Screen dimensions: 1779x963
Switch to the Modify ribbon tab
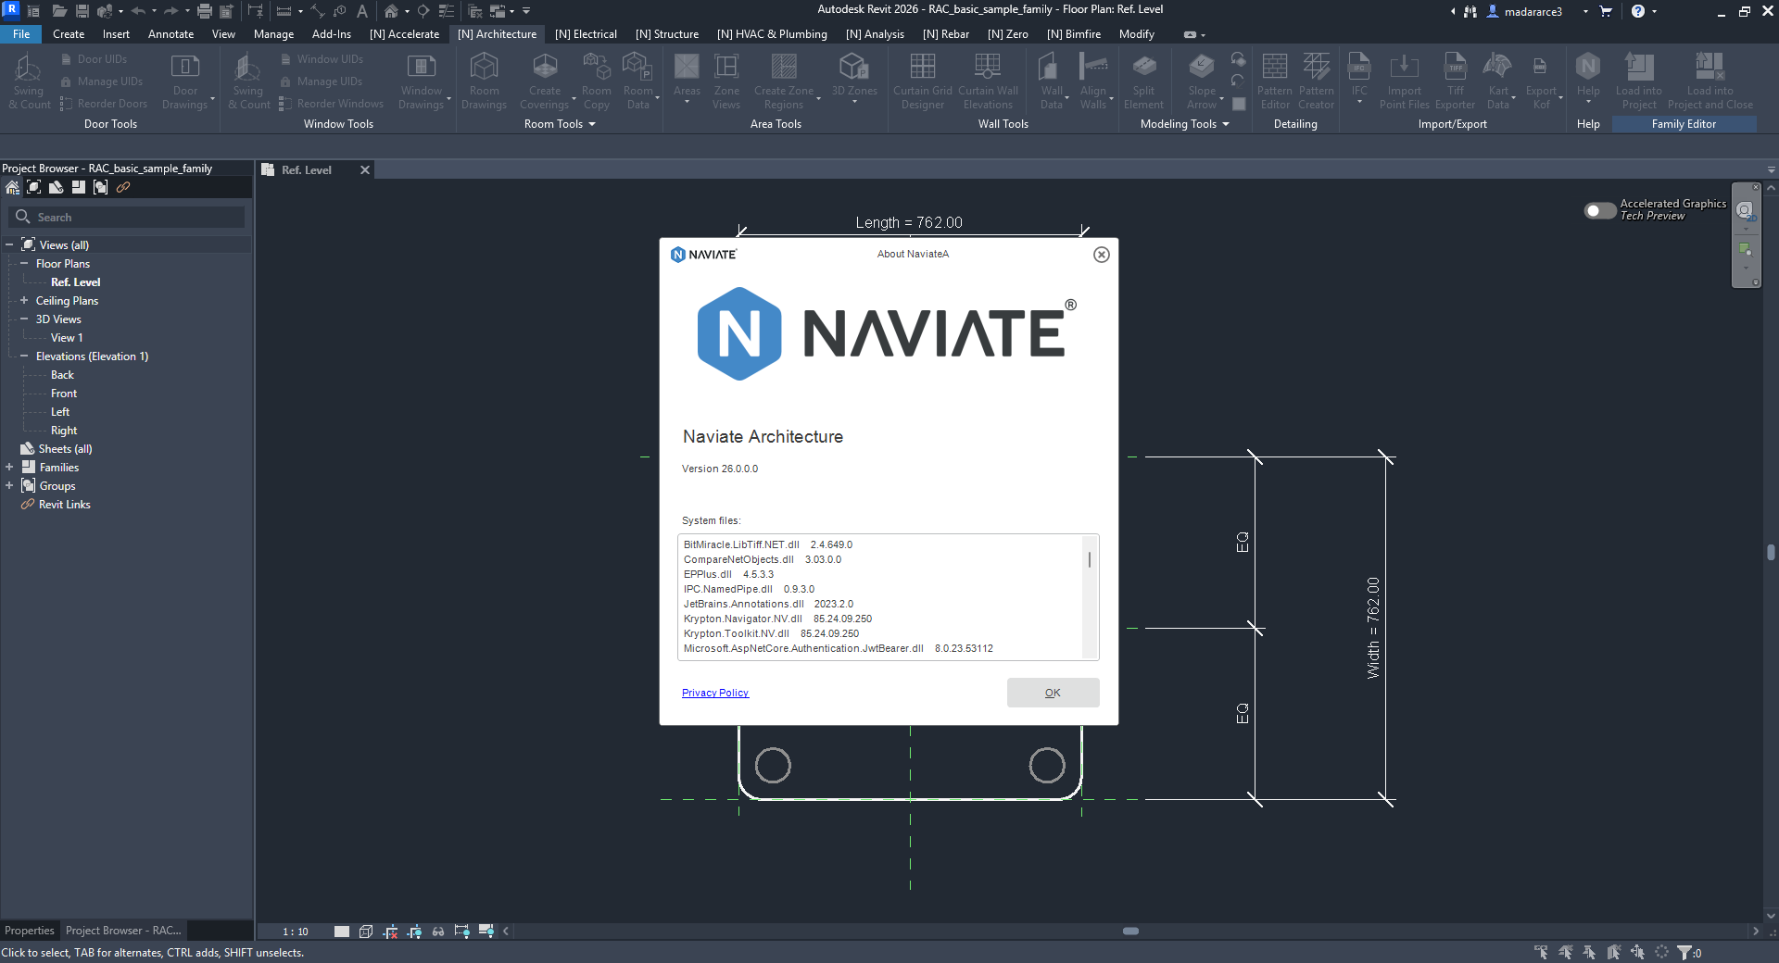tap(1137, 34)
